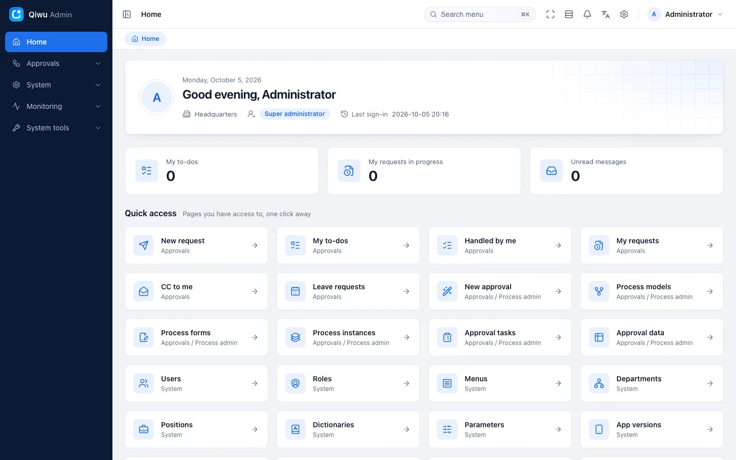Click the My requests card arrow

pos(710,245)
